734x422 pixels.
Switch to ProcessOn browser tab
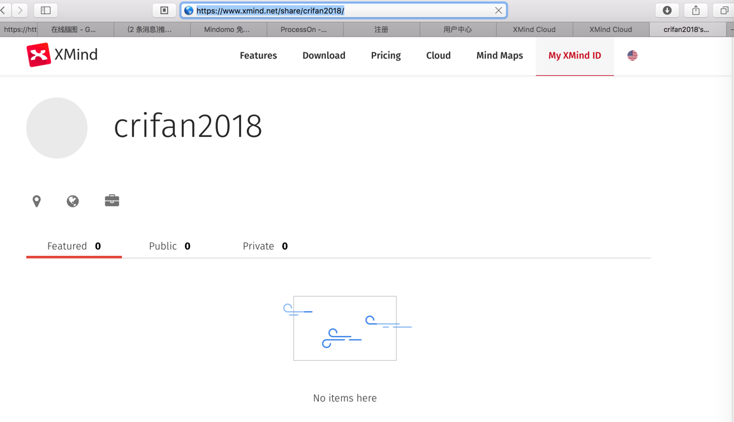[305, 29]
